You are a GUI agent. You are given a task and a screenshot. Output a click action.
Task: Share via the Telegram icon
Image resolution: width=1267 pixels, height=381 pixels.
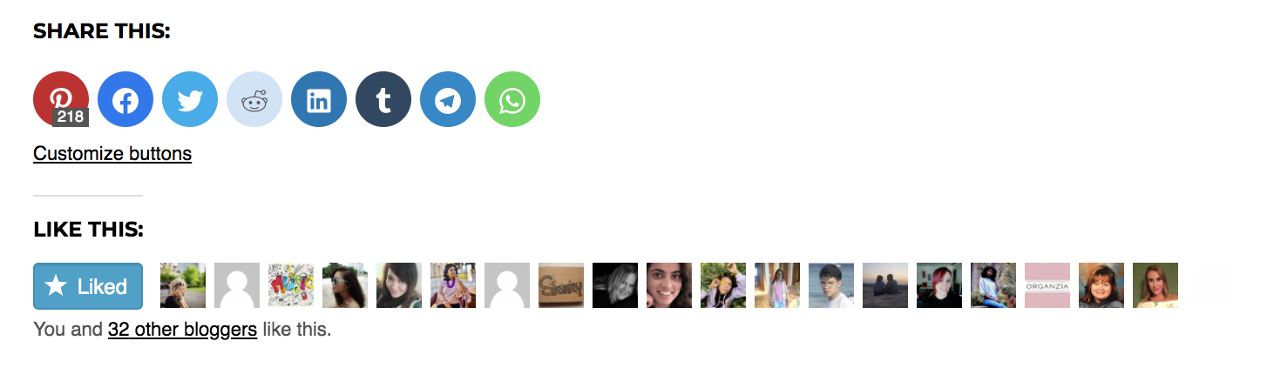tap(448, 99)
